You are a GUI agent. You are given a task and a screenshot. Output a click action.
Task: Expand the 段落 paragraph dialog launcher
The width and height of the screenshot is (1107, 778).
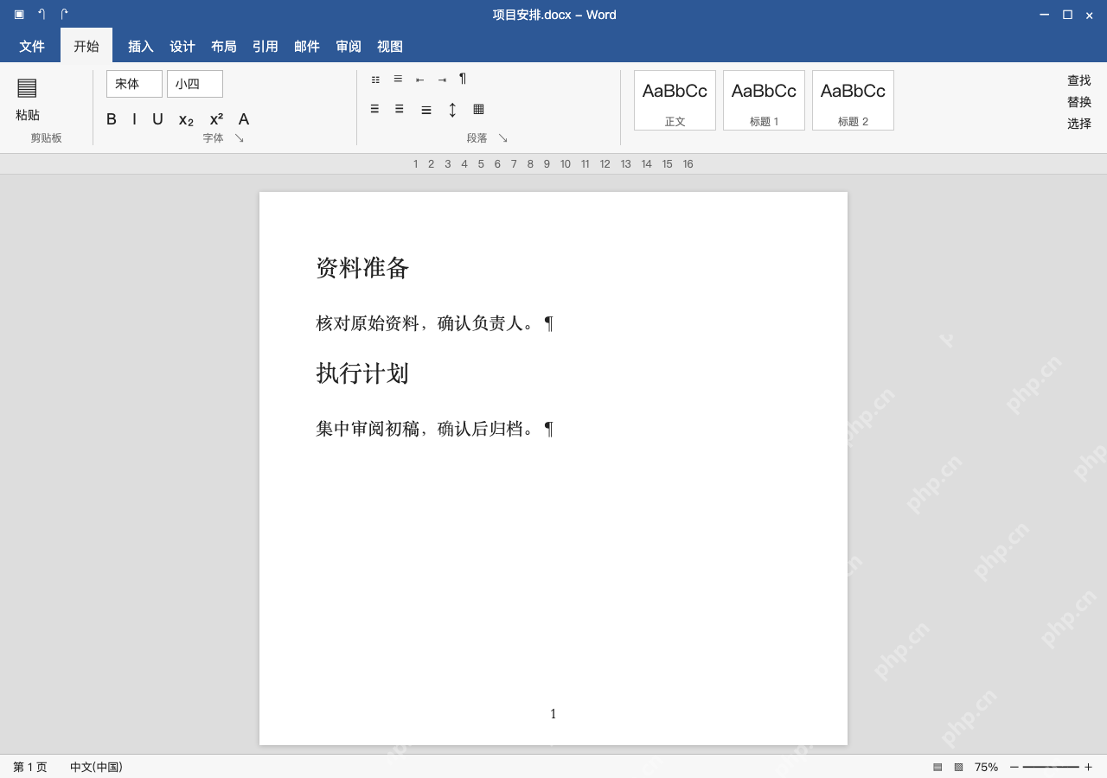503,138
